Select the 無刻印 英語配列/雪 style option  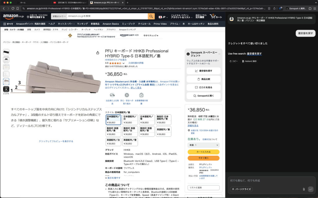147,131
